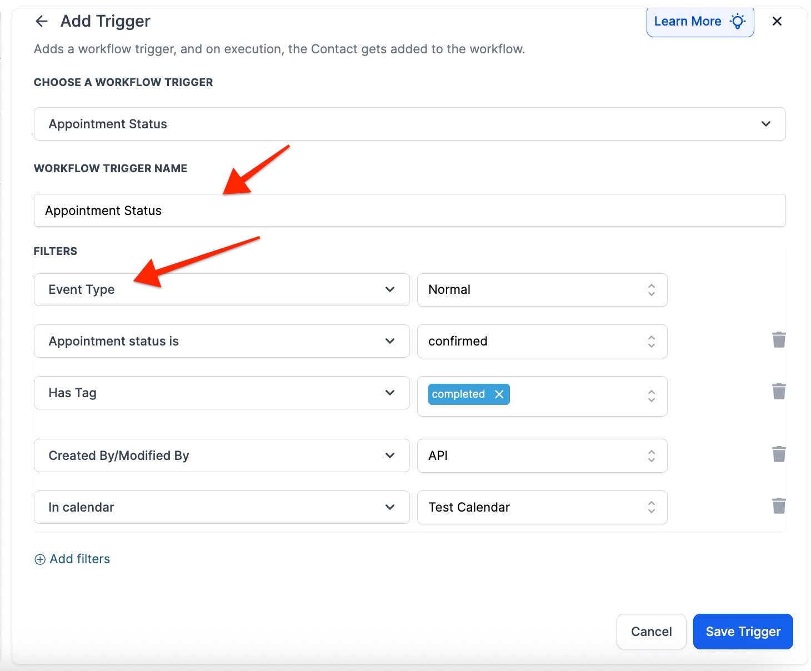Save the trigger
The width and height of the screenshot is (811, 671).
coord(743,632)
